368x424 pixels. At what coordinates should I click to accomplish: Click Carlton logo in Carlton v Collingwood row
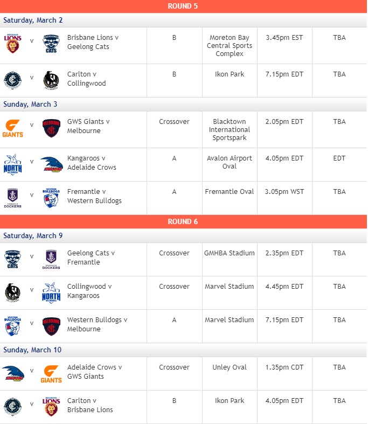click(x=12, y=80)
